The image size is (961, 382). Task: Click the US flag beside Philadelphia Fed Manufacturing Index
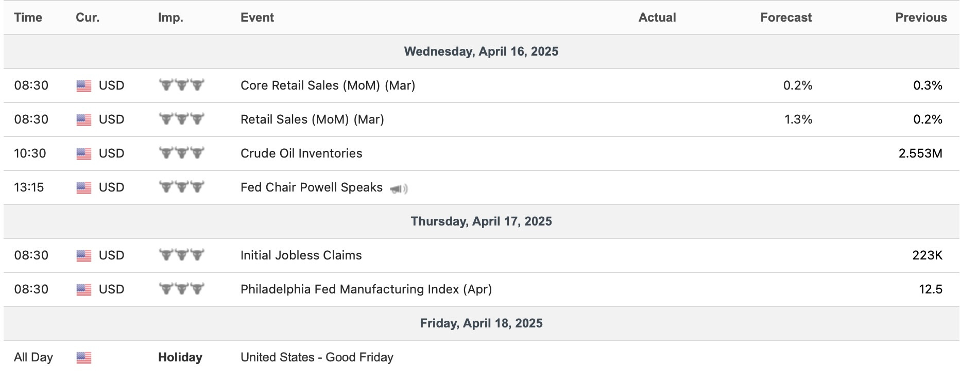pyautogui.click(x=83, y=290)
